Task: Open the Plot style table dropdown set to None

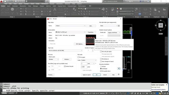Action: point(109,26)
